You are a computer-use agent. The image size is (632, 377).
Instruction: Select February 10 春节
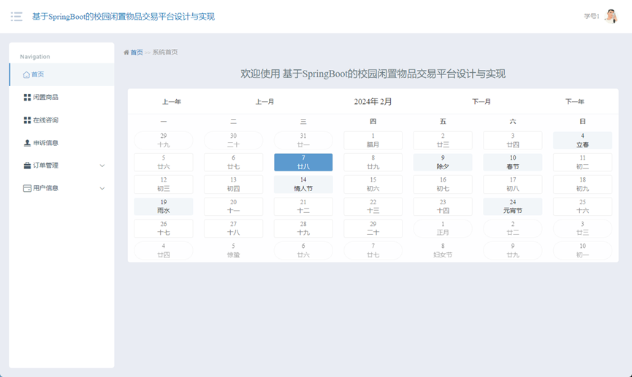click(x=513, y=162)
